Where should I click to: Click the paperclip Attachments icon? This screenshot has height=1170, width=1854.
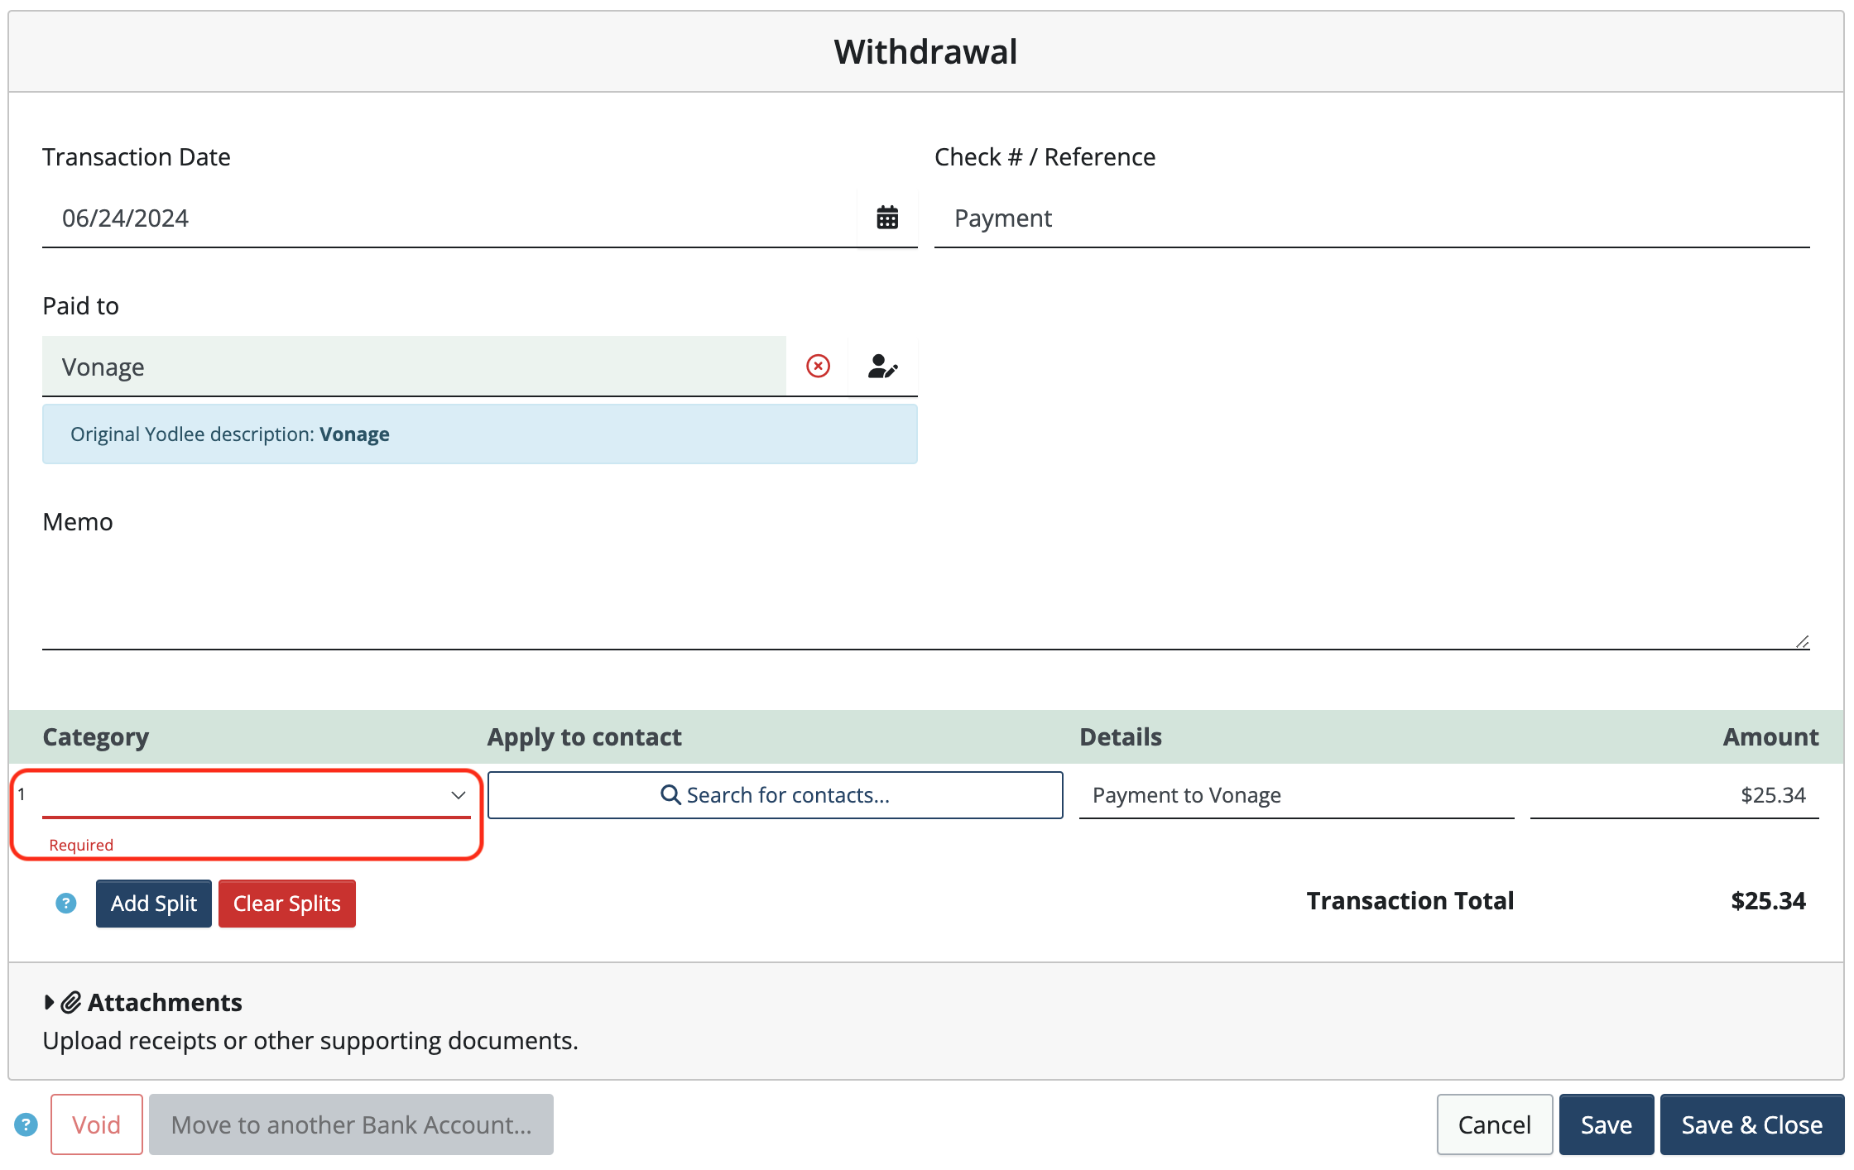[71, 1001]
